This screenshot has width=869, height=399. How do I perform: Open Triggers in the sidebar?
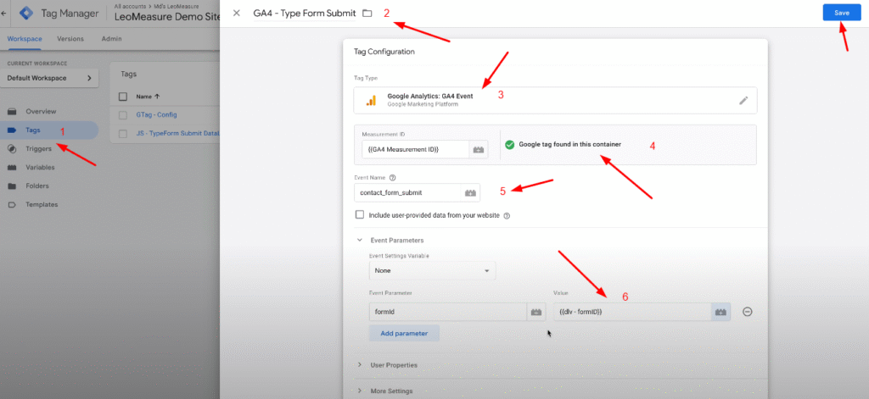pos(38,148)
